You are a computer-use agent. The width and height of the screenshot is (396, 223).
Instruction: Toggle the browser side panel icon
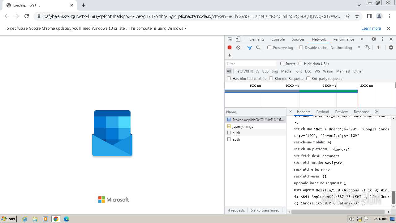click(369, 16)
